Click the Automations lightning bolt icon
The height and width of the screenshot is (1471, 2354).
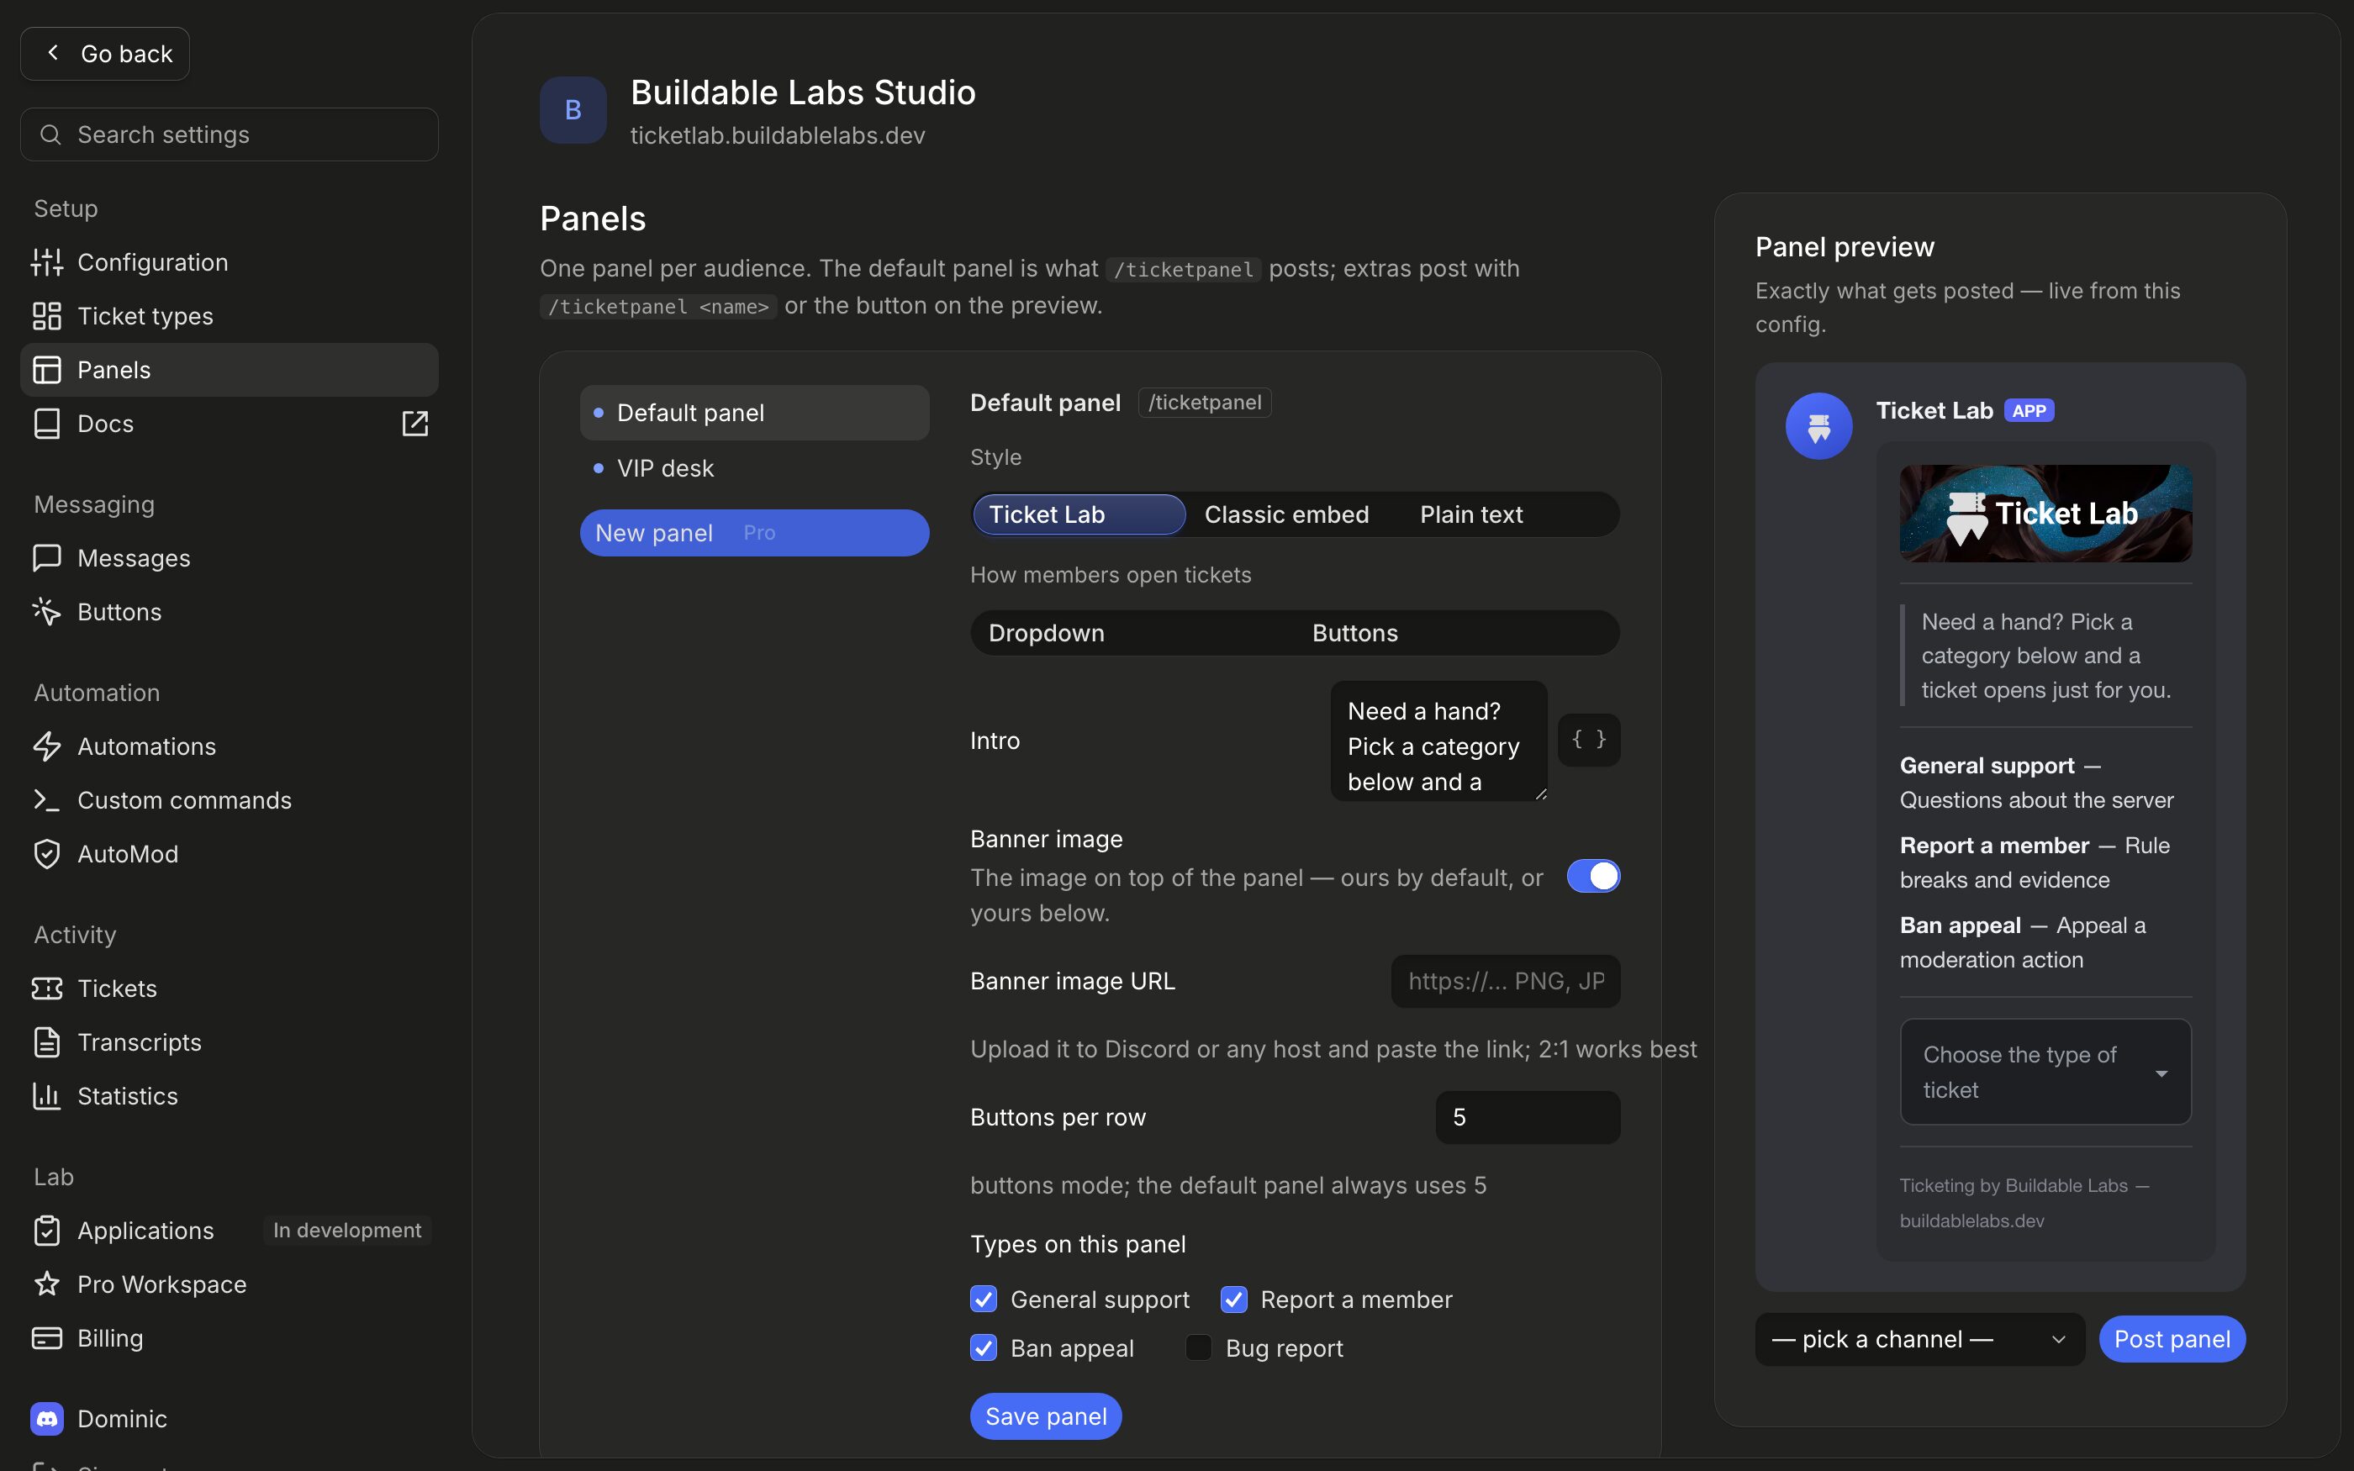(47, 746)
